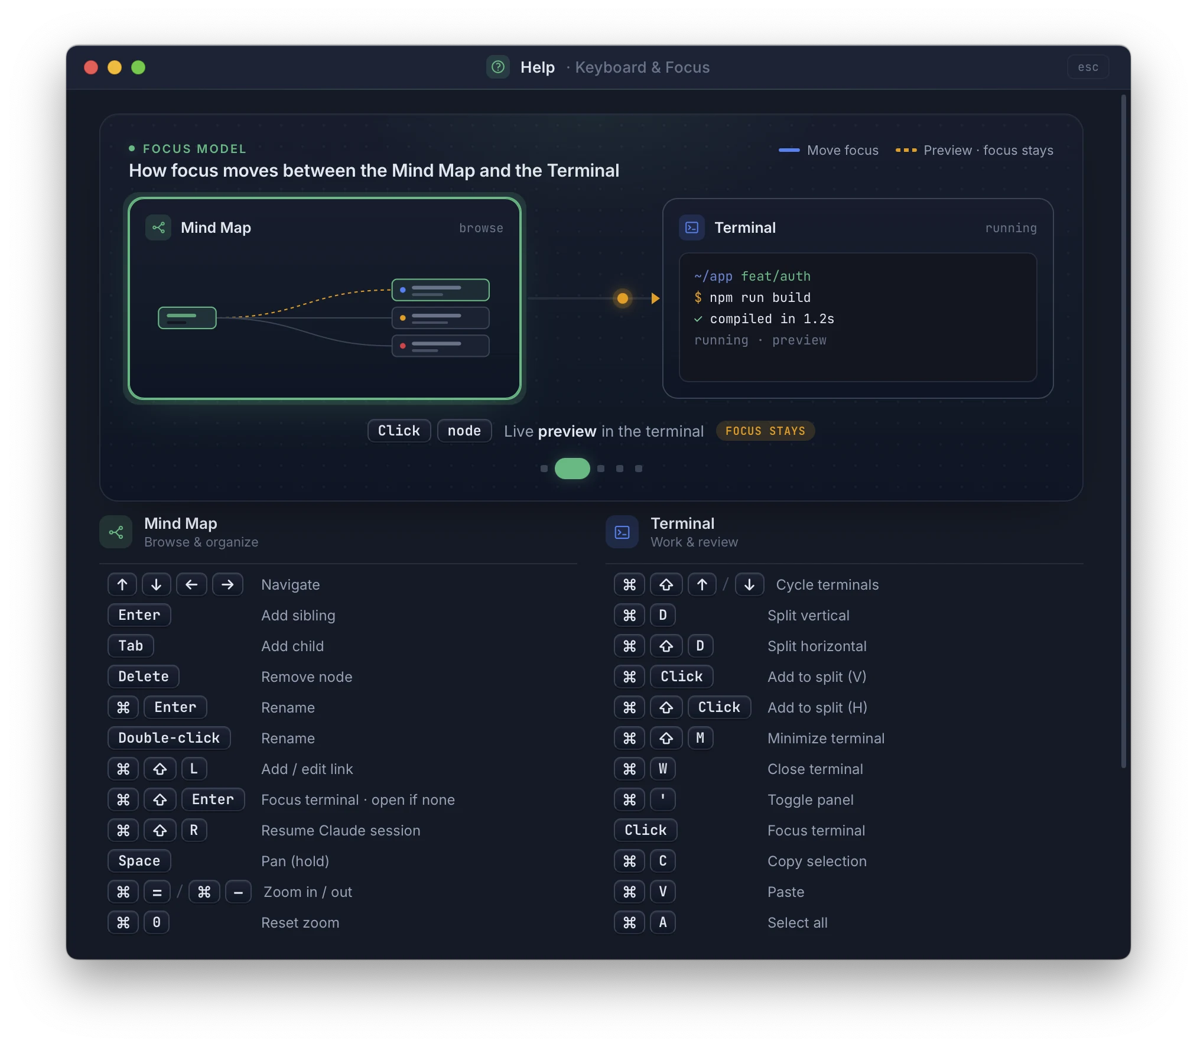The image size is (1197, 1047).
Task: Click the V key for Paste
Action: [663, 892]
